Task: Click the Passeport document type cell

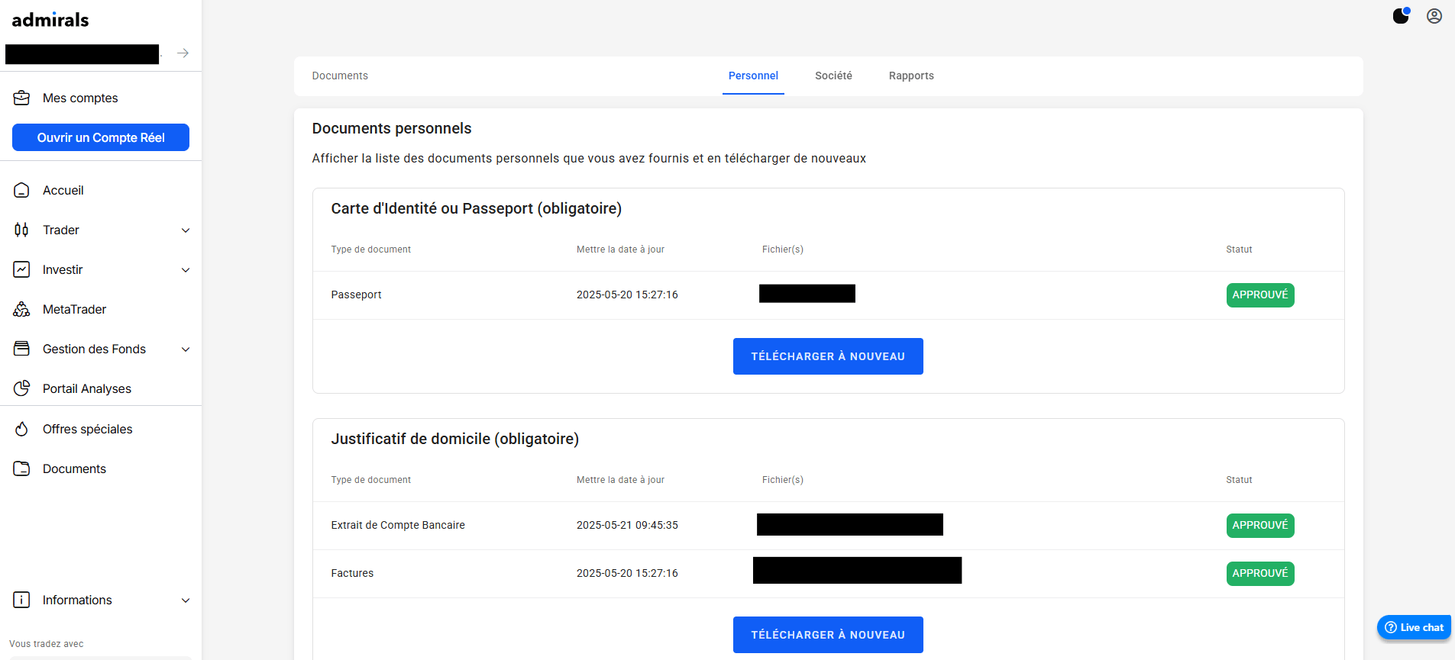Action: point(356,295)
